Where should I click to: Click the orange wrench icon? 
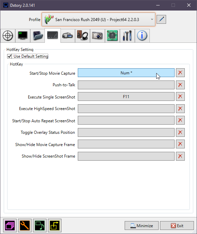[25, 226]
